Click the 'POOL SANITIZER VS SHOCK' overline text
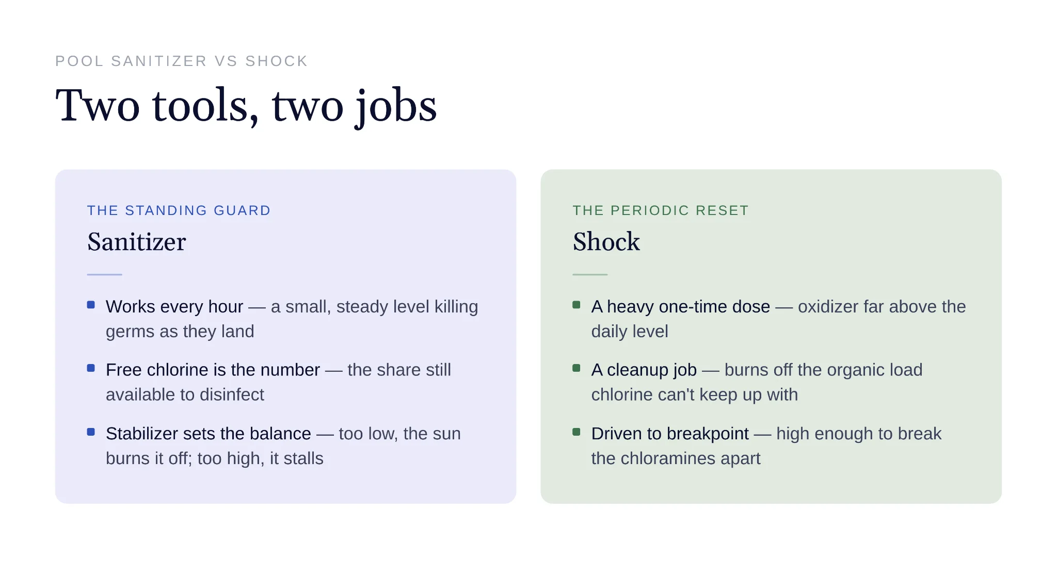1057x561 pixels. tap(182, 61)
